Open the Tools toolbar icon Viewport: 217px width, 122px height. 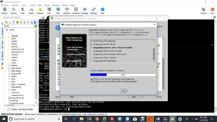click(22, 11)
